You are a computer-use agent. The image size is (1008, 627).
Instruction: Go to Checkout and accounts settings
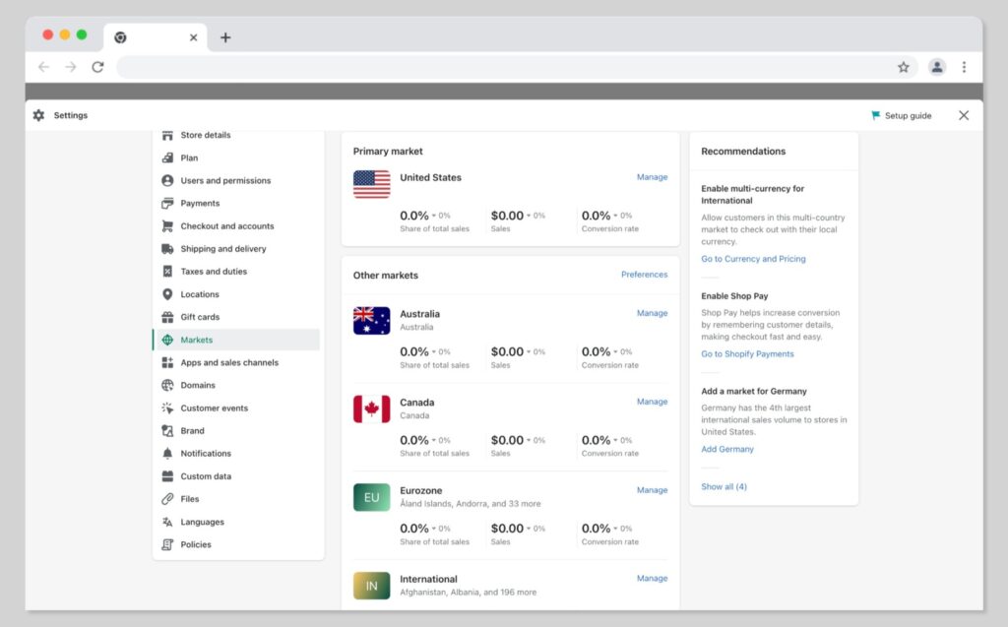pyautogui.click(x=227, y=226)
